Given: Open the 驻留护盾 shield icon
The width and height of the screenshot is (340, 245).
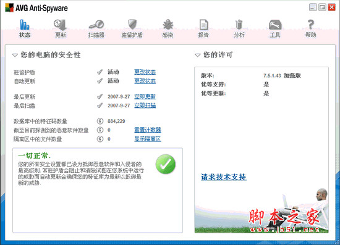Looking at the screenshot, I should [132, 24].
